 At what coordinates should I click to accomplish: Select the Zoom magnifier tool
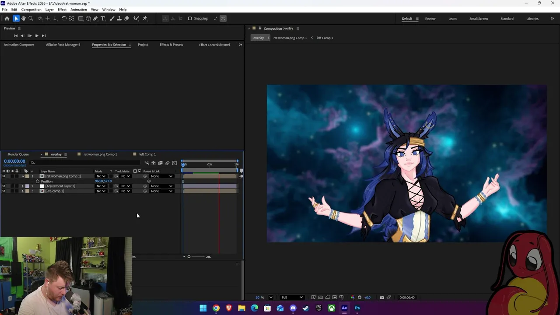(x=31, y=18)
